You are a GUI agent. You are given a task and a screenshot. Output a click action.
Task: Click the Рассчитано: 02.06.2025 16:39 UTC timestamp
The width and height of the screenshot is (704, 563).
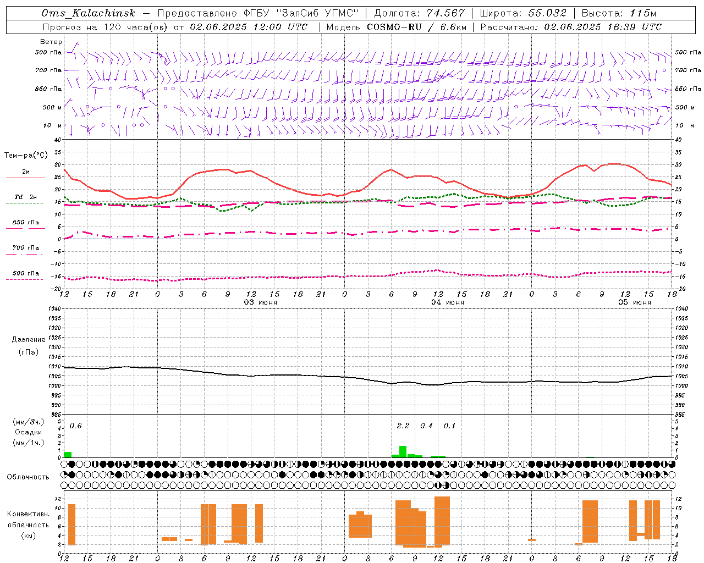tap(571, 27)
